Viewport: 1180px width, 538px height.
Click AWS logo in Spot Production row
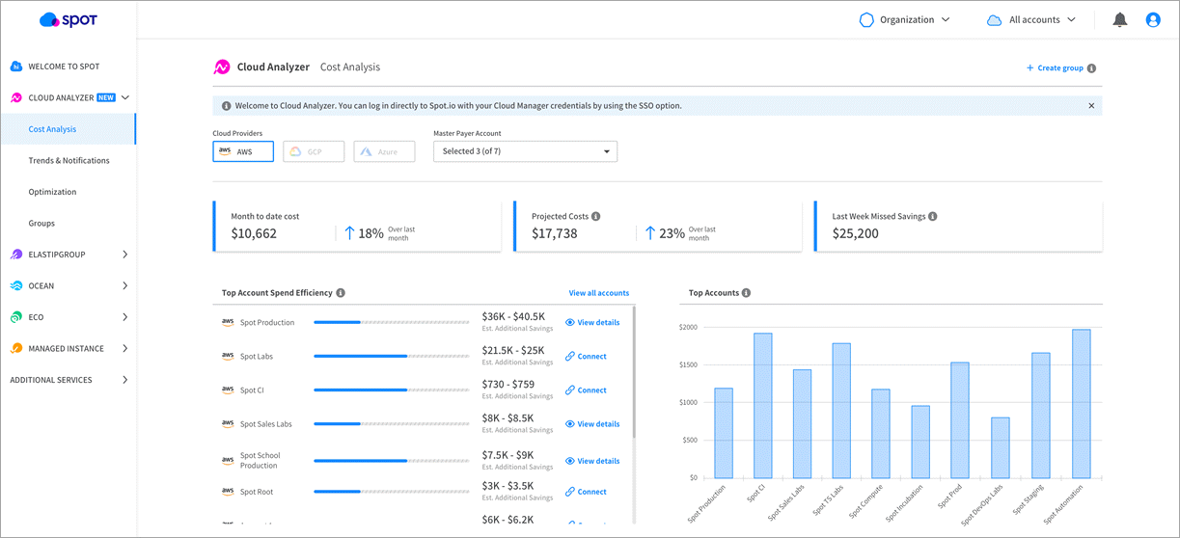coord(228,322)
